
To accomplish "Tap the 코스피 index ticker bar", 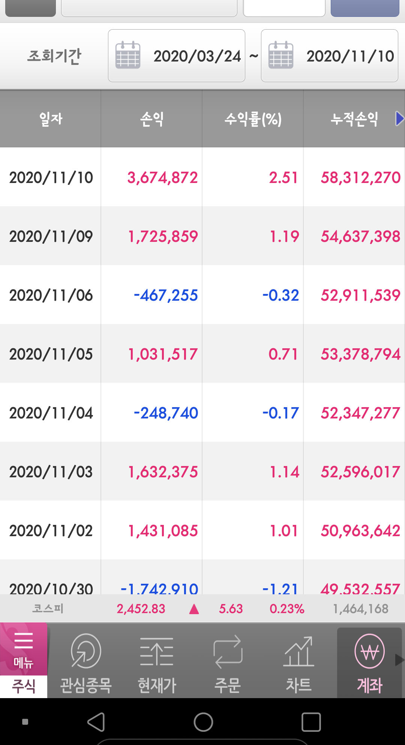I will 202,609.
